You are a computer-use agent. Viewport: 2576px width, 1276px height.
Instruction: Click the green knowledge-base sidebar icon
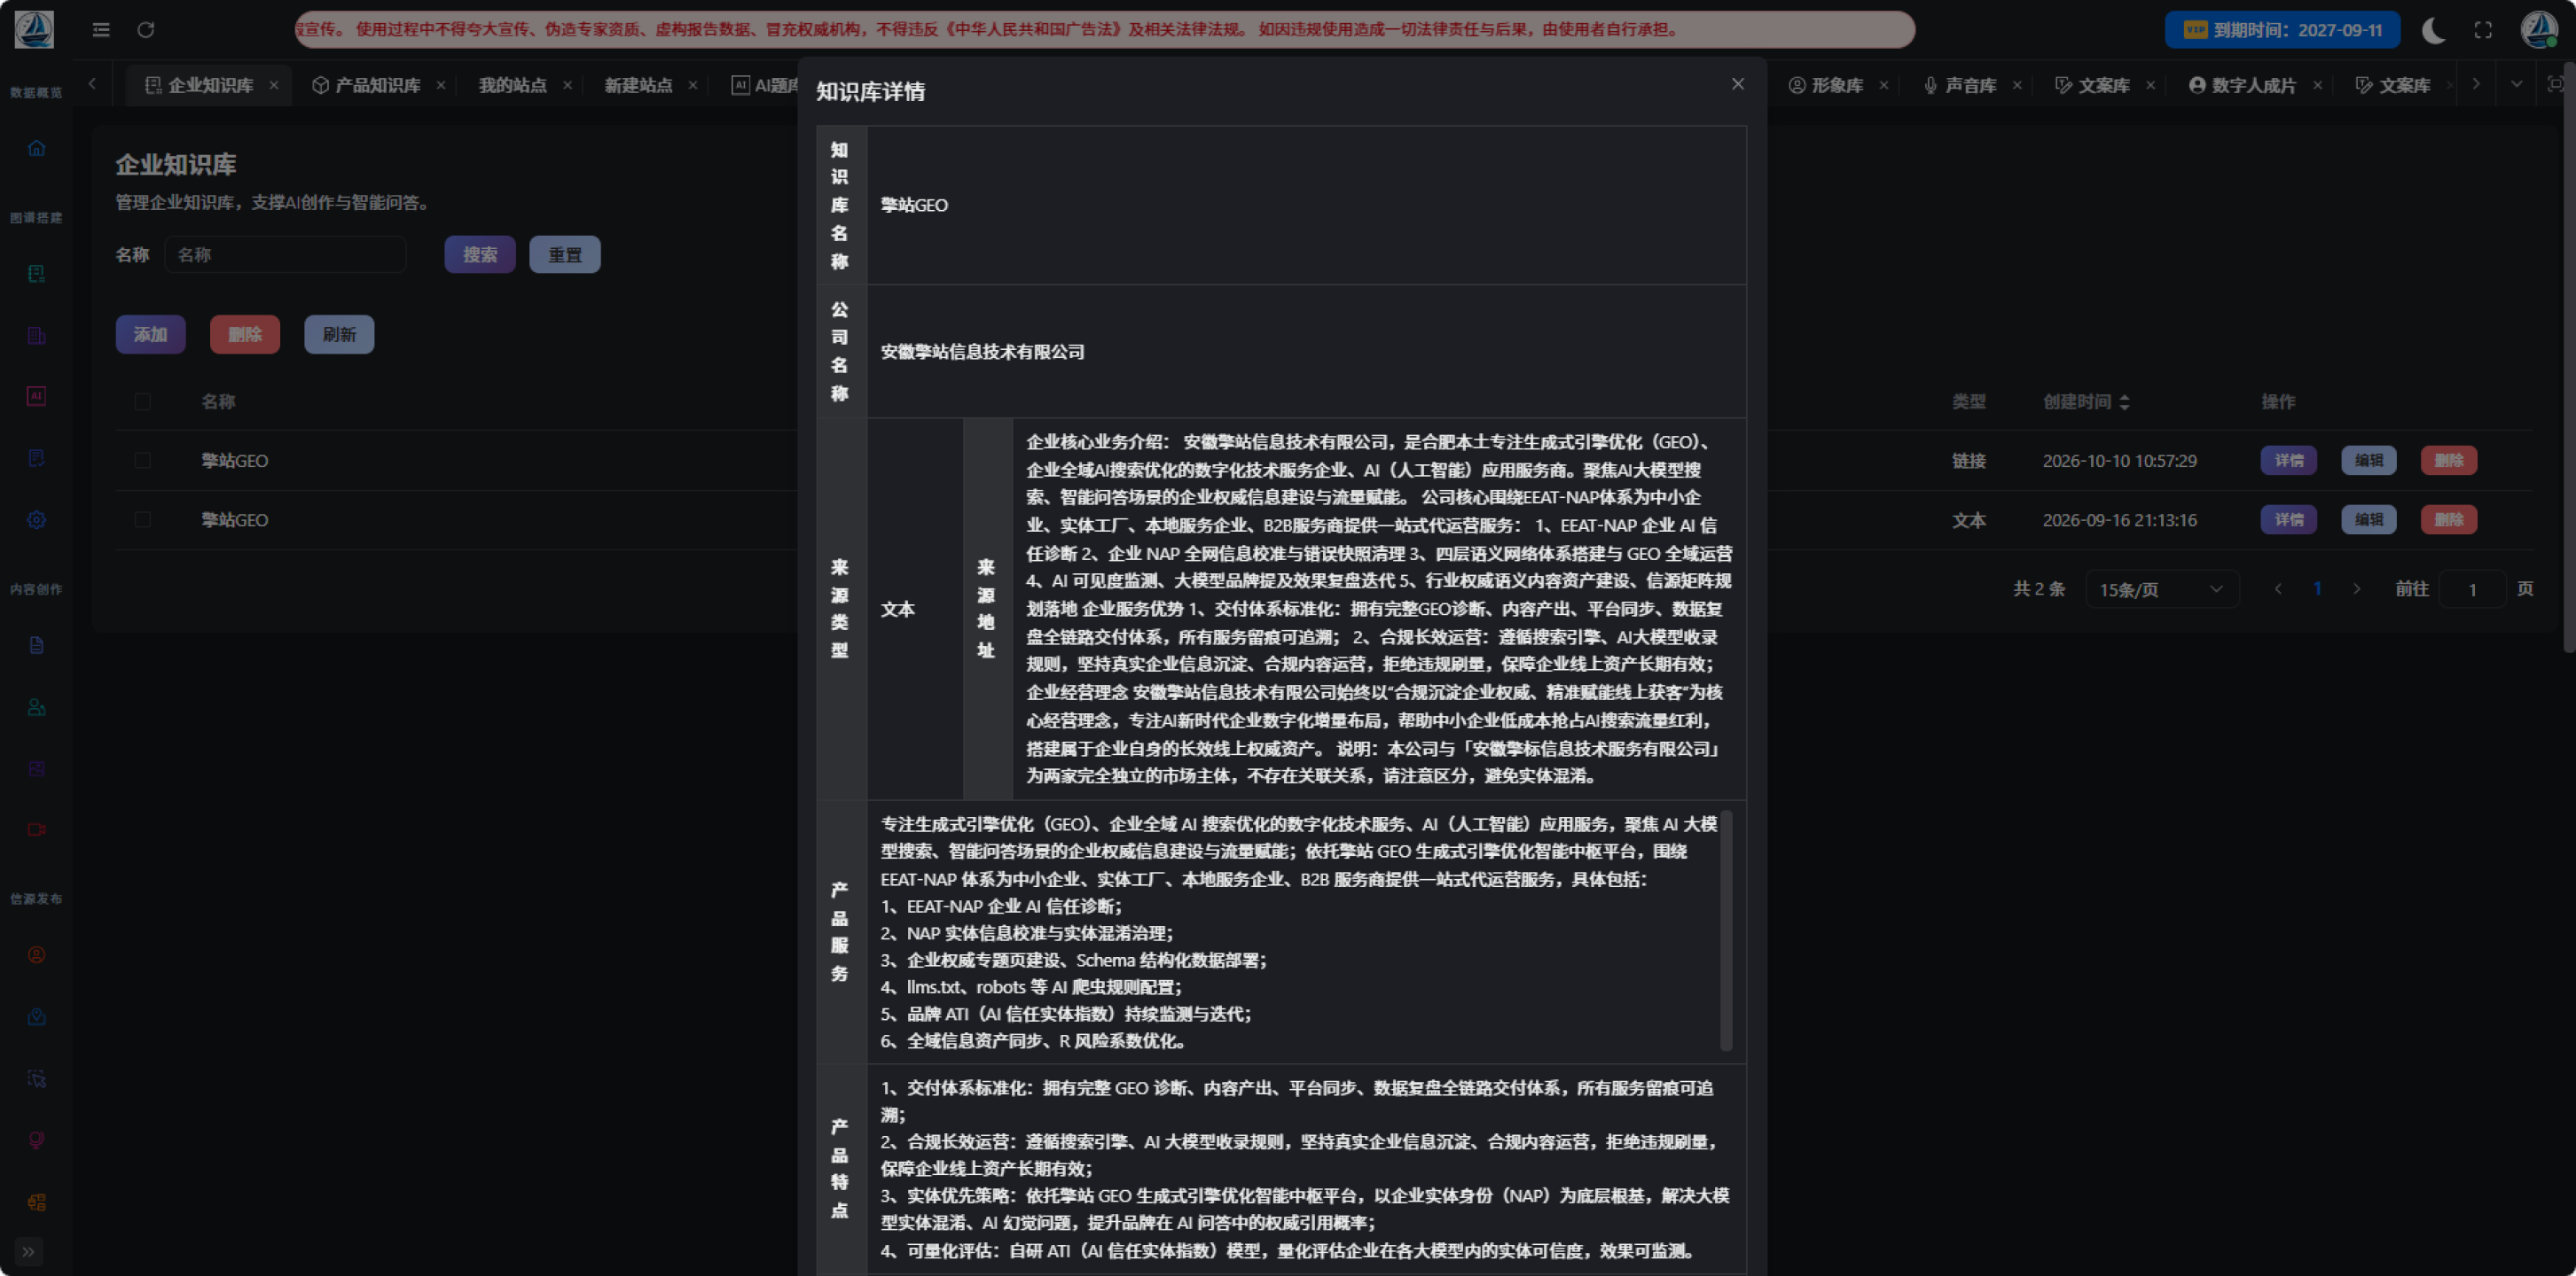36,273
